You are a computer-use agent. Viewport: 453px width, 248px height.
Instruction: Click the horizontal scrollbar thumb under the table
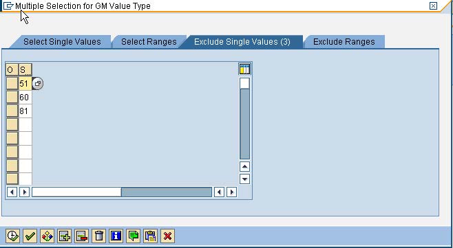(76, 192)
